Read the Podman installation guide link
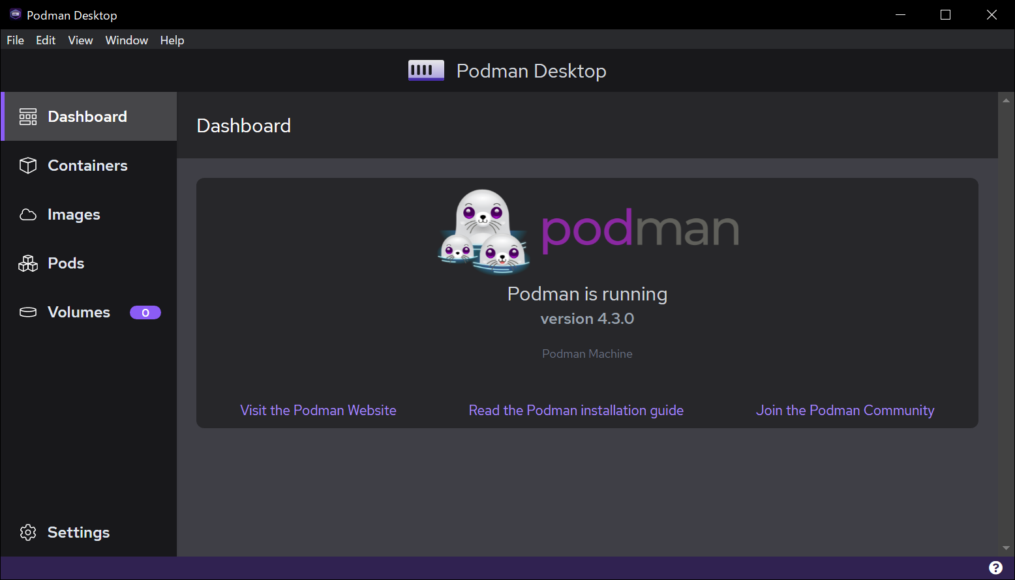The height and width of the screenshot is (580, 1015). pos(576,411)
